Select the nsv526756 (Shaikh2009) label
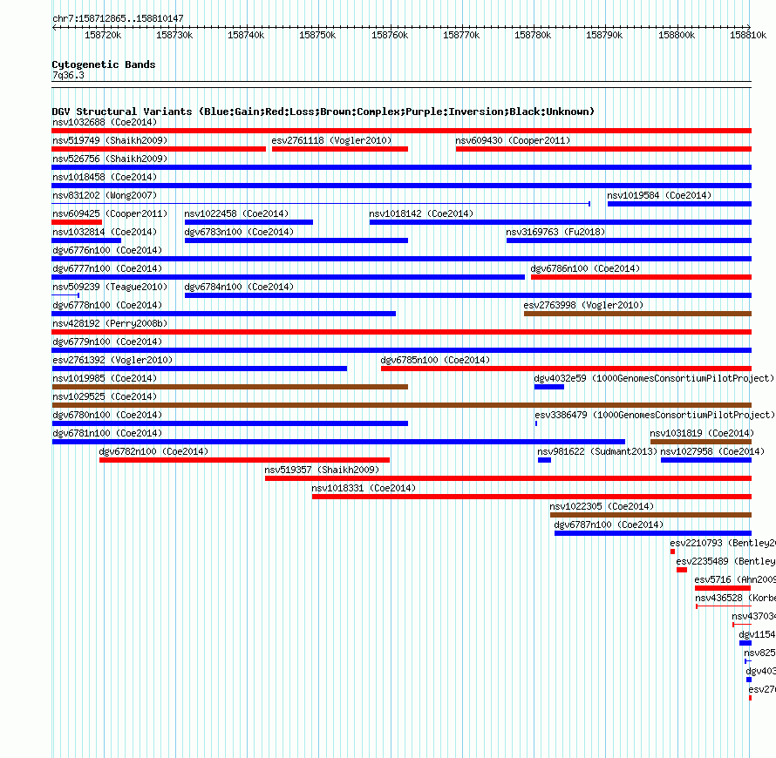The image size is (776, 758). [110, 159]
